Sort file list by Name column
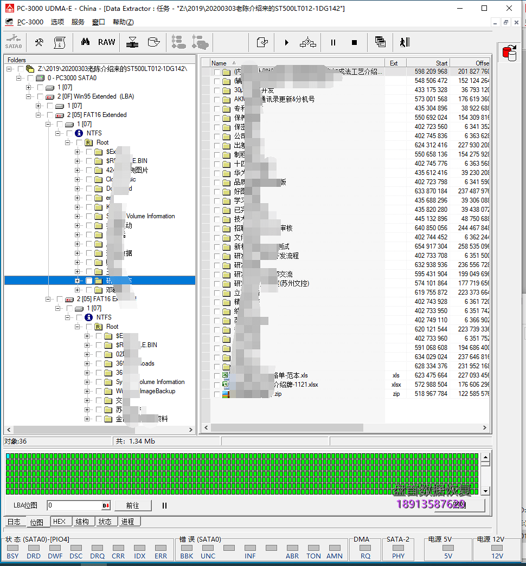Image resolution: width=526 pixels, height=566 pixels. (x=297, y=63)
